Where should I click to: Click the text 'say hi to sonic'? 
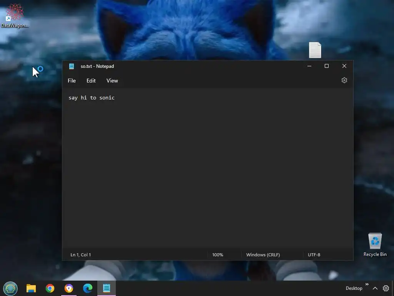coord(92,98)
